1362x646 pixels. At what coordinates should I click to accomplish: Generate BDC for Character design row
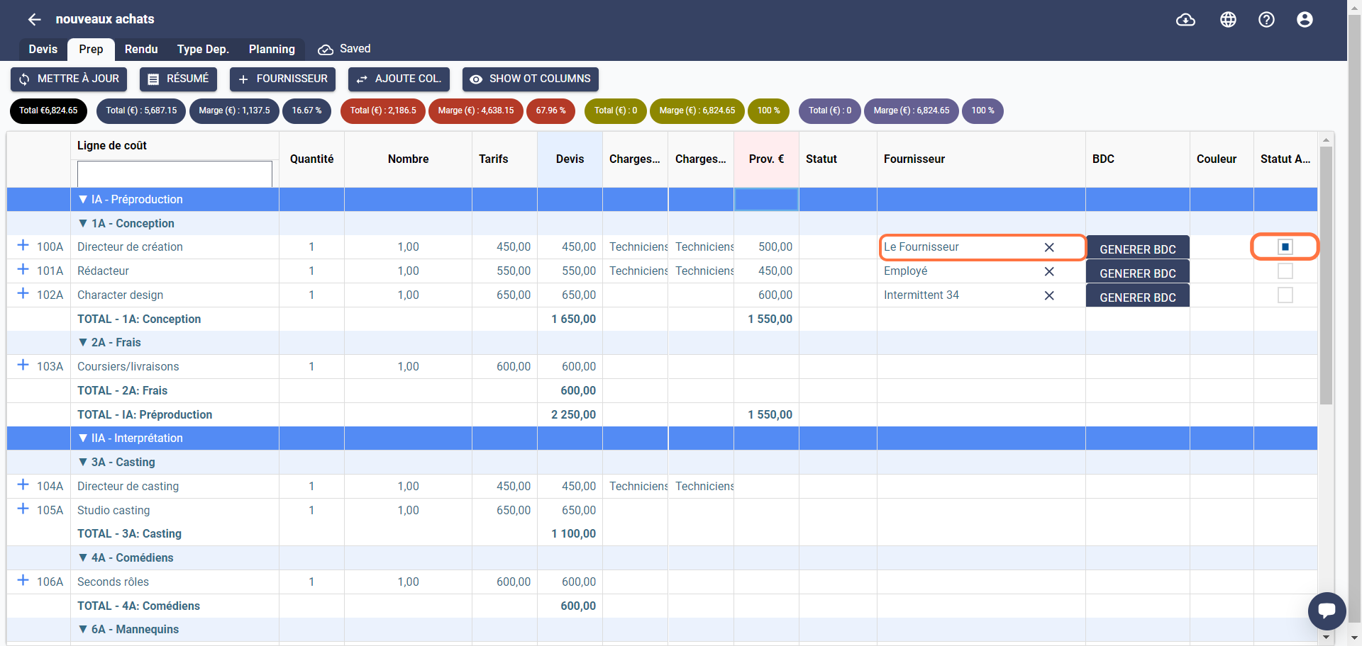point(1138,296)
